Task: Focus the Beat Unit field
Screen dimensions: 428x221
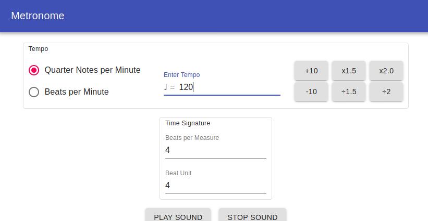Action: click(x=215, y=186)
